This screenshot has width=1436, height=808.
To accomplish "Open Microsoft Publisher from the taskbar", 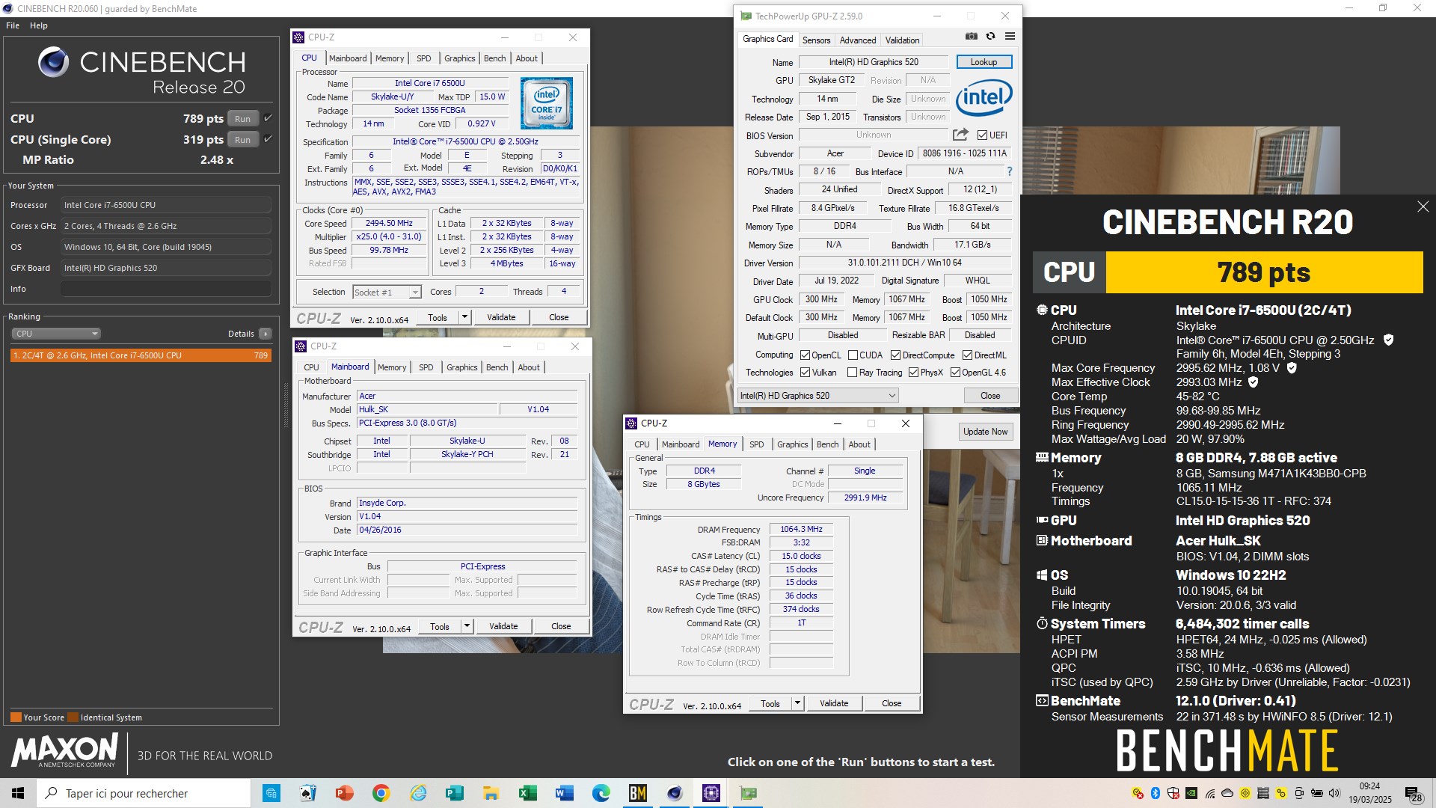I will 454,793.
